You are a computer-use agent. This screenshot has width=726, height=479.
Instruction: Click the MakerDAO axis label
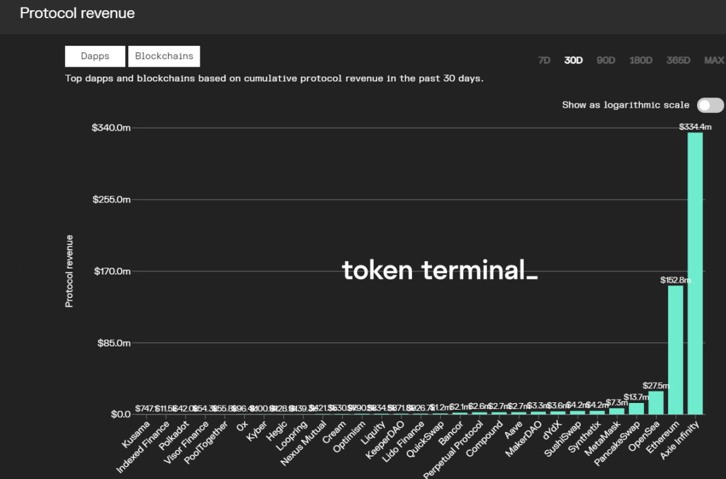tap(523, 439)
